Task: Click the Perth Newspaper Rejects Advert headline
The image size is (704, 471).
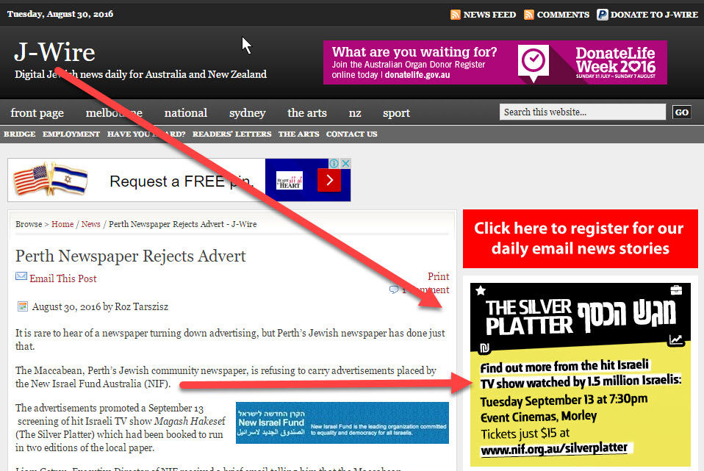Action: coord(131,256)
